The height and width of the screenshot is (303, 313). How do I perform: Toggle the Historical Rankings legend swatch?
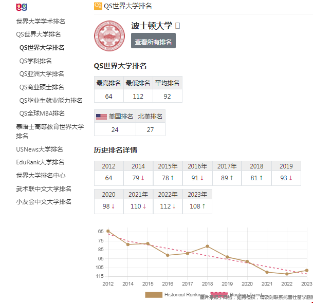click(x=154, y=295)
